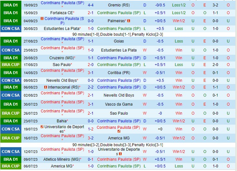This screenshot has width=237, height=171.
Task: Click the date 12/07/23
Action: [30, 152]
